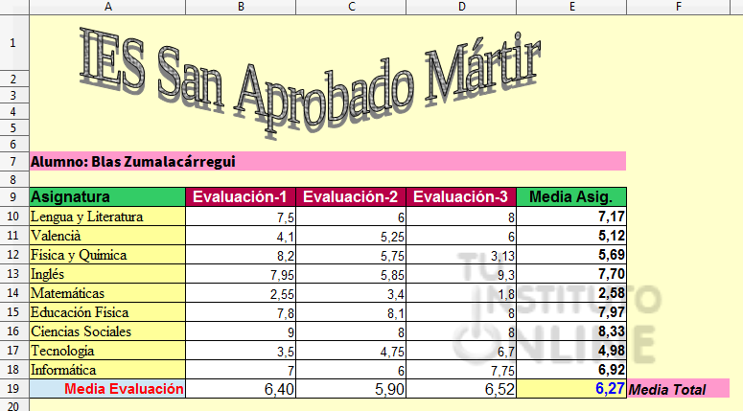Image resolution: width=743 pixels, height=411 pixels.
Task: Select row 1 header
Action: [14, 42]
